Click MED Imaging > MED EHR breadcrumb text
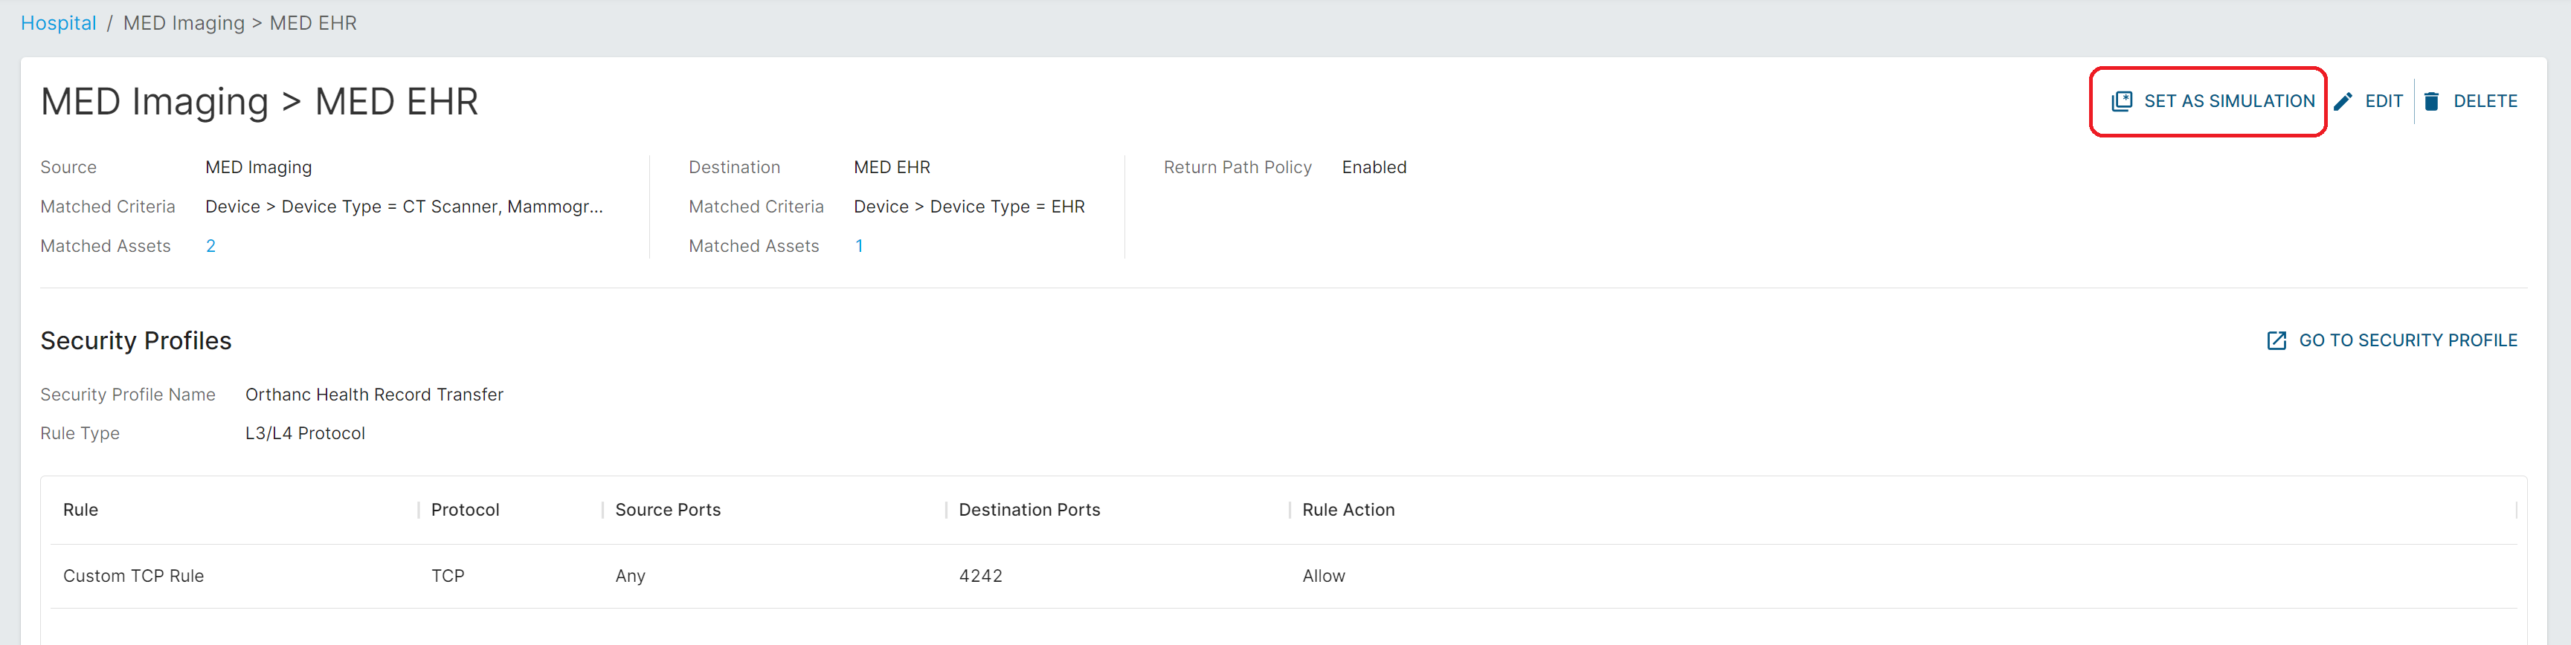 click(x=239, y=23)
